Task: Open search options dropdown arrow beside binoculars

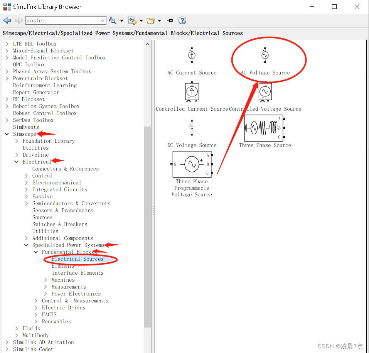Action: click(x=121, y=21)
